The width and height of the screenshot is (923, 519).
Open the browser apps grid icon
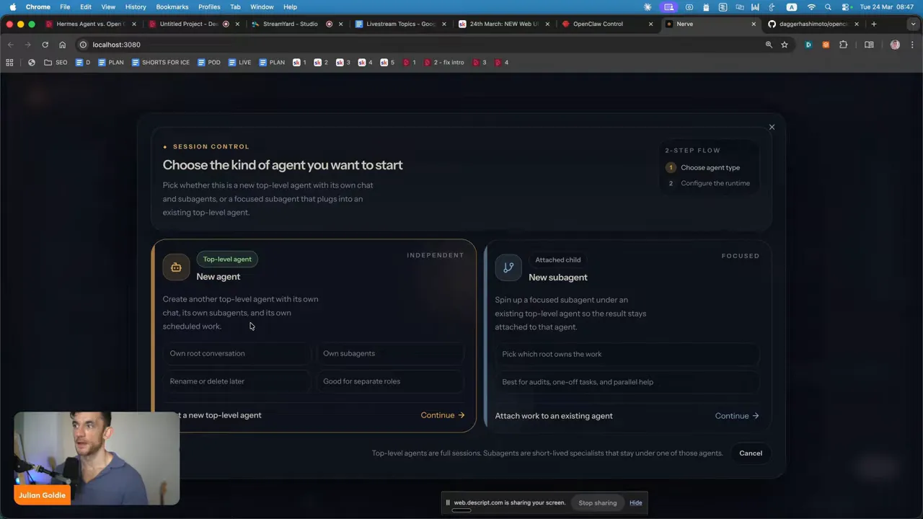9,63
